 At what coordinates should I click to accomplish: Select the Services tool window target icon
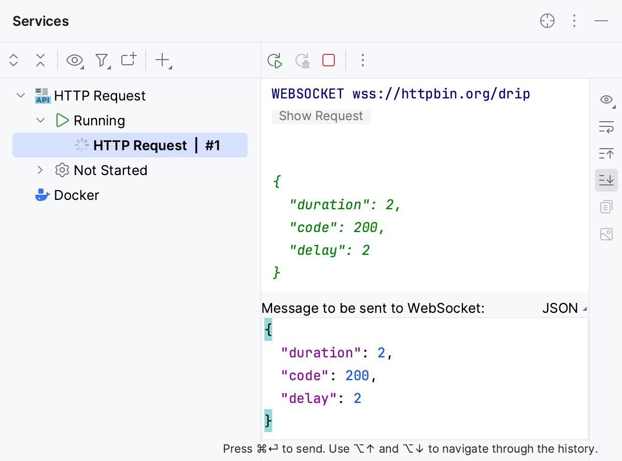[x=547, y=21]
